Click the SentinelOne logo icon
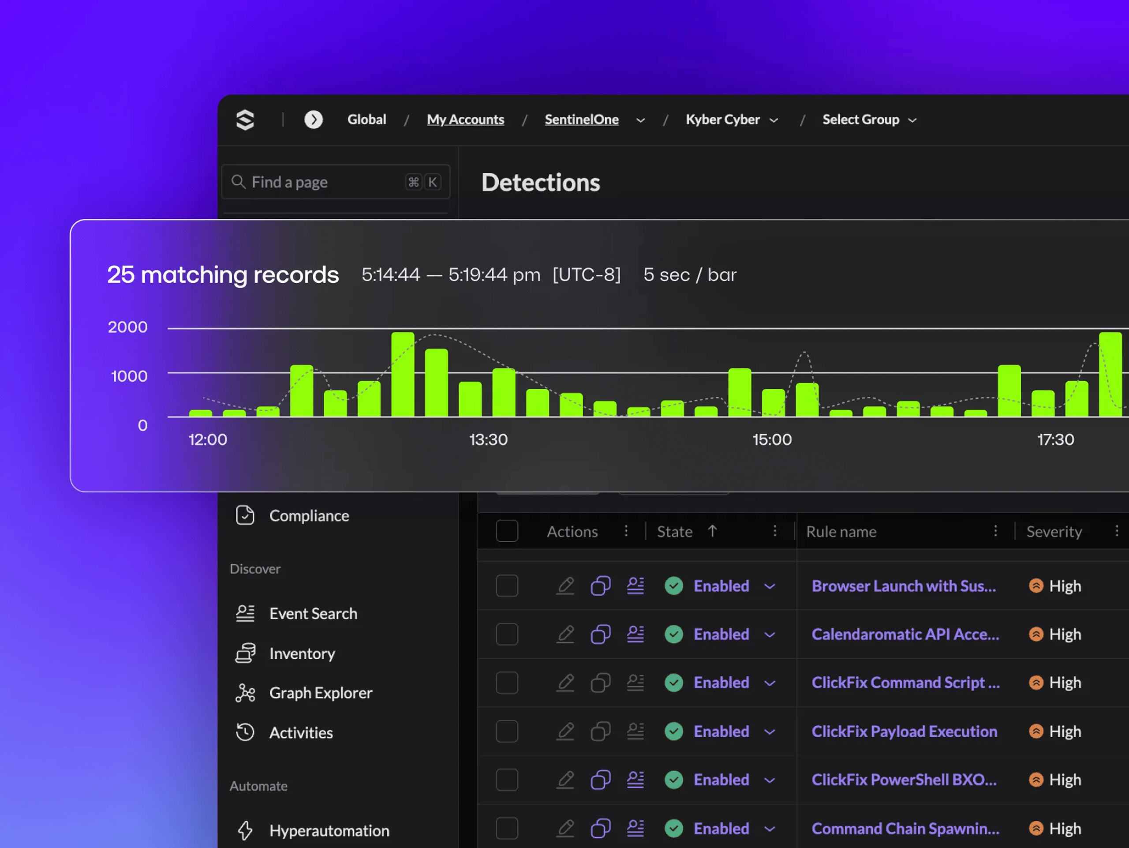 pos(245,120)
